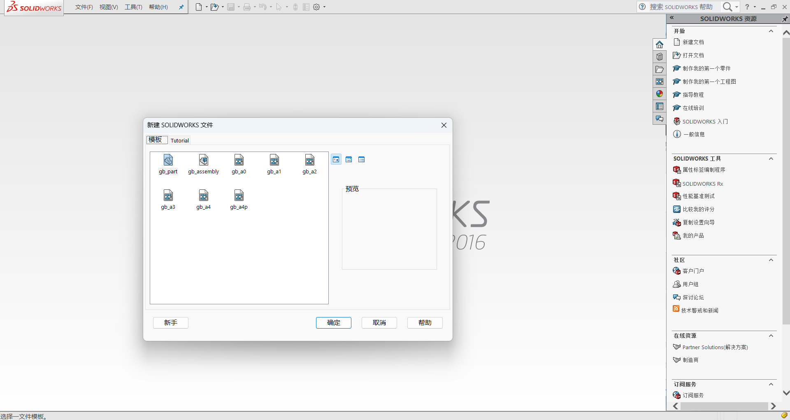Open the 工具(T) menu
The width and height of the screenshot is (790, 420).
pyautogui.click(x=133, y=7)
